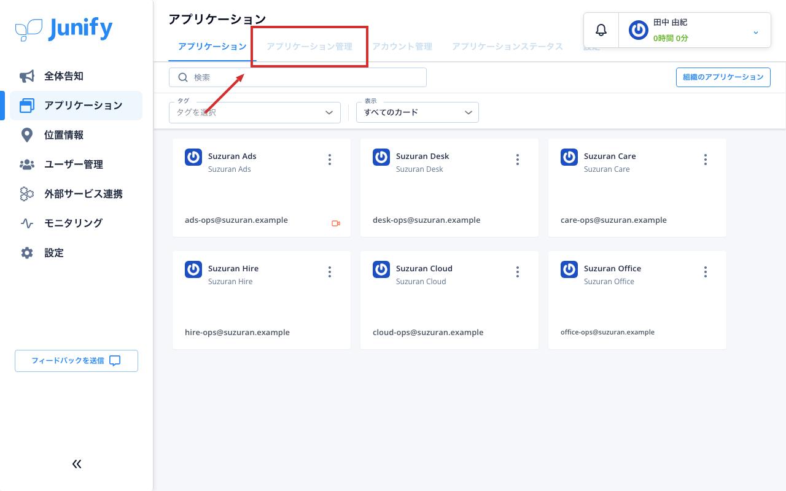The image size is (786, 491).
Task: Expand the 田中 由紀 account menu chevron
Action: [756, 32]
